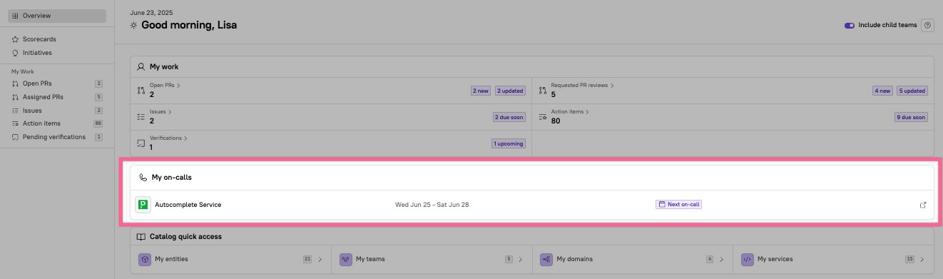Click the date June 23, 2025

point(151,13)
